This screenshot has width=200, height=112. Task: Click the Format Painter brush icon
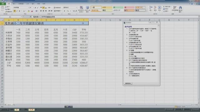[x=6, y=12]
